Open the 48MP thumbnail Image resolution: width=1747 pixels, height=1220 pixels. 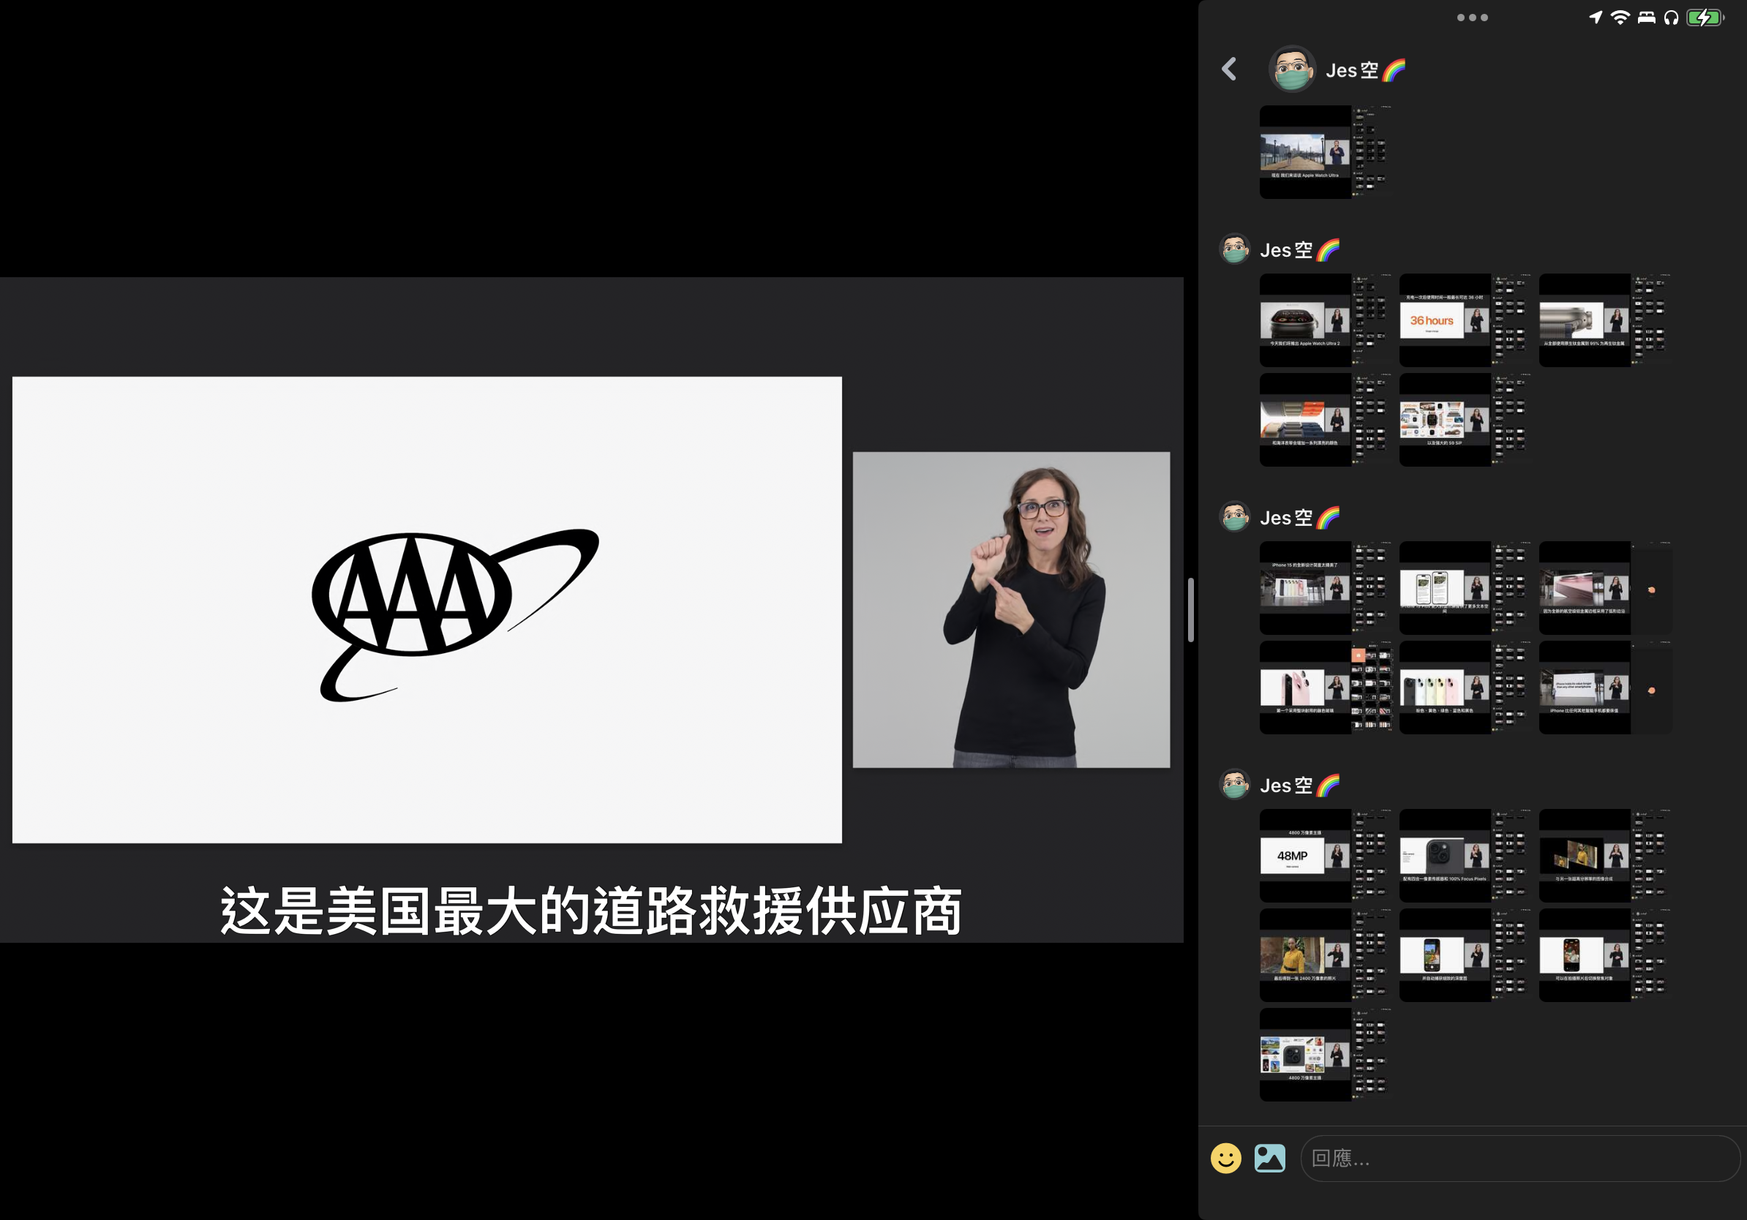[x=1326, y=856]
